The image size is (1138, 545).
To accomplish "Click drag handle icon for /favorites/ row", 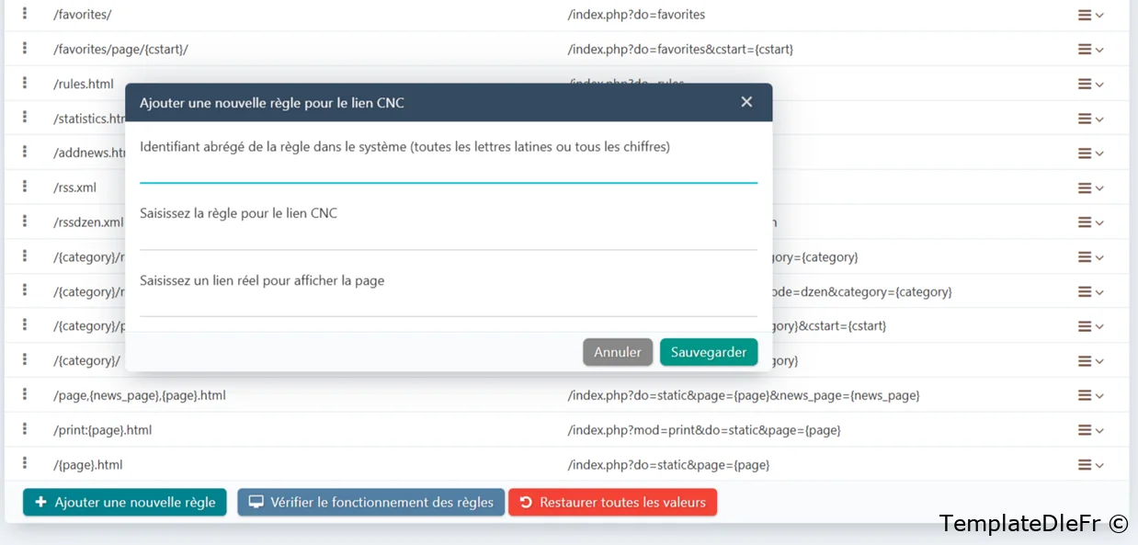I will [x=25, y=14].
